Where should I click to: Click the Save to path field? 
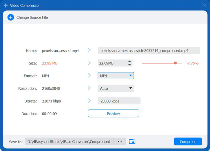[x=69, y=142]
